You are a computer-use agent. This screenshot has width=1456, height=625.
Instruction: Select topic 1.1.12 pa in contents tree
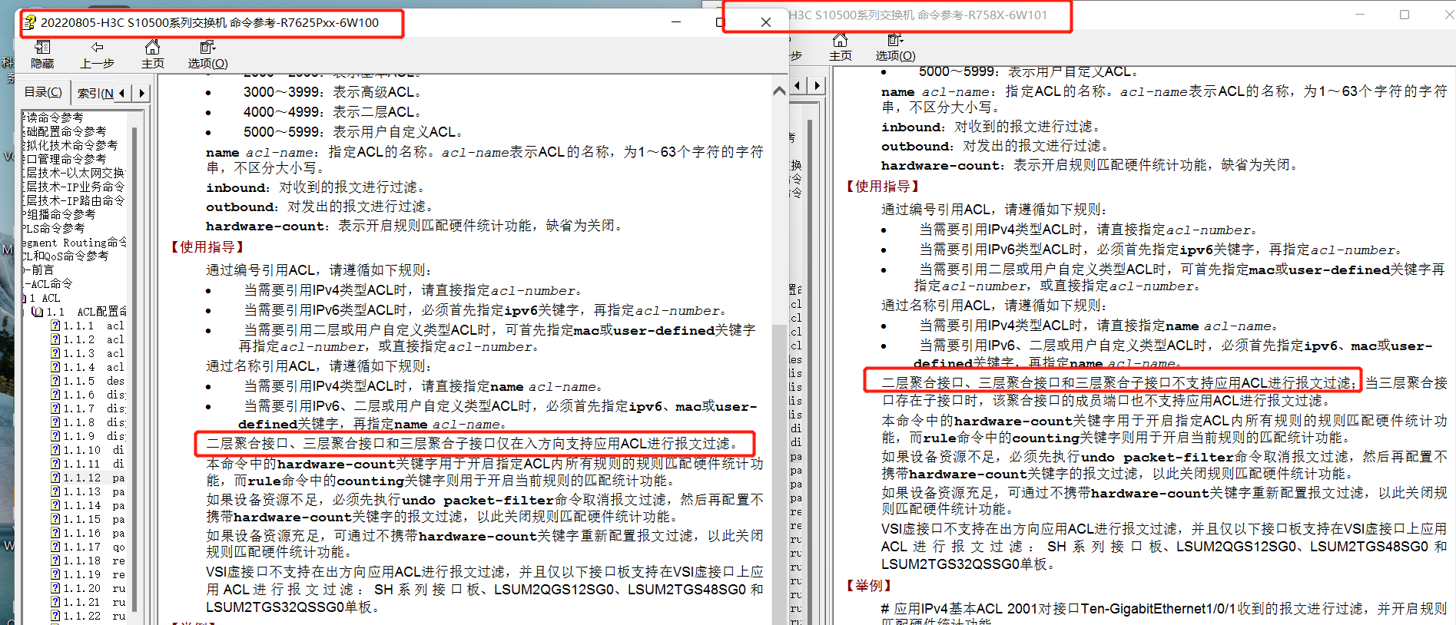pyautogui.click(x=87, y=478)
